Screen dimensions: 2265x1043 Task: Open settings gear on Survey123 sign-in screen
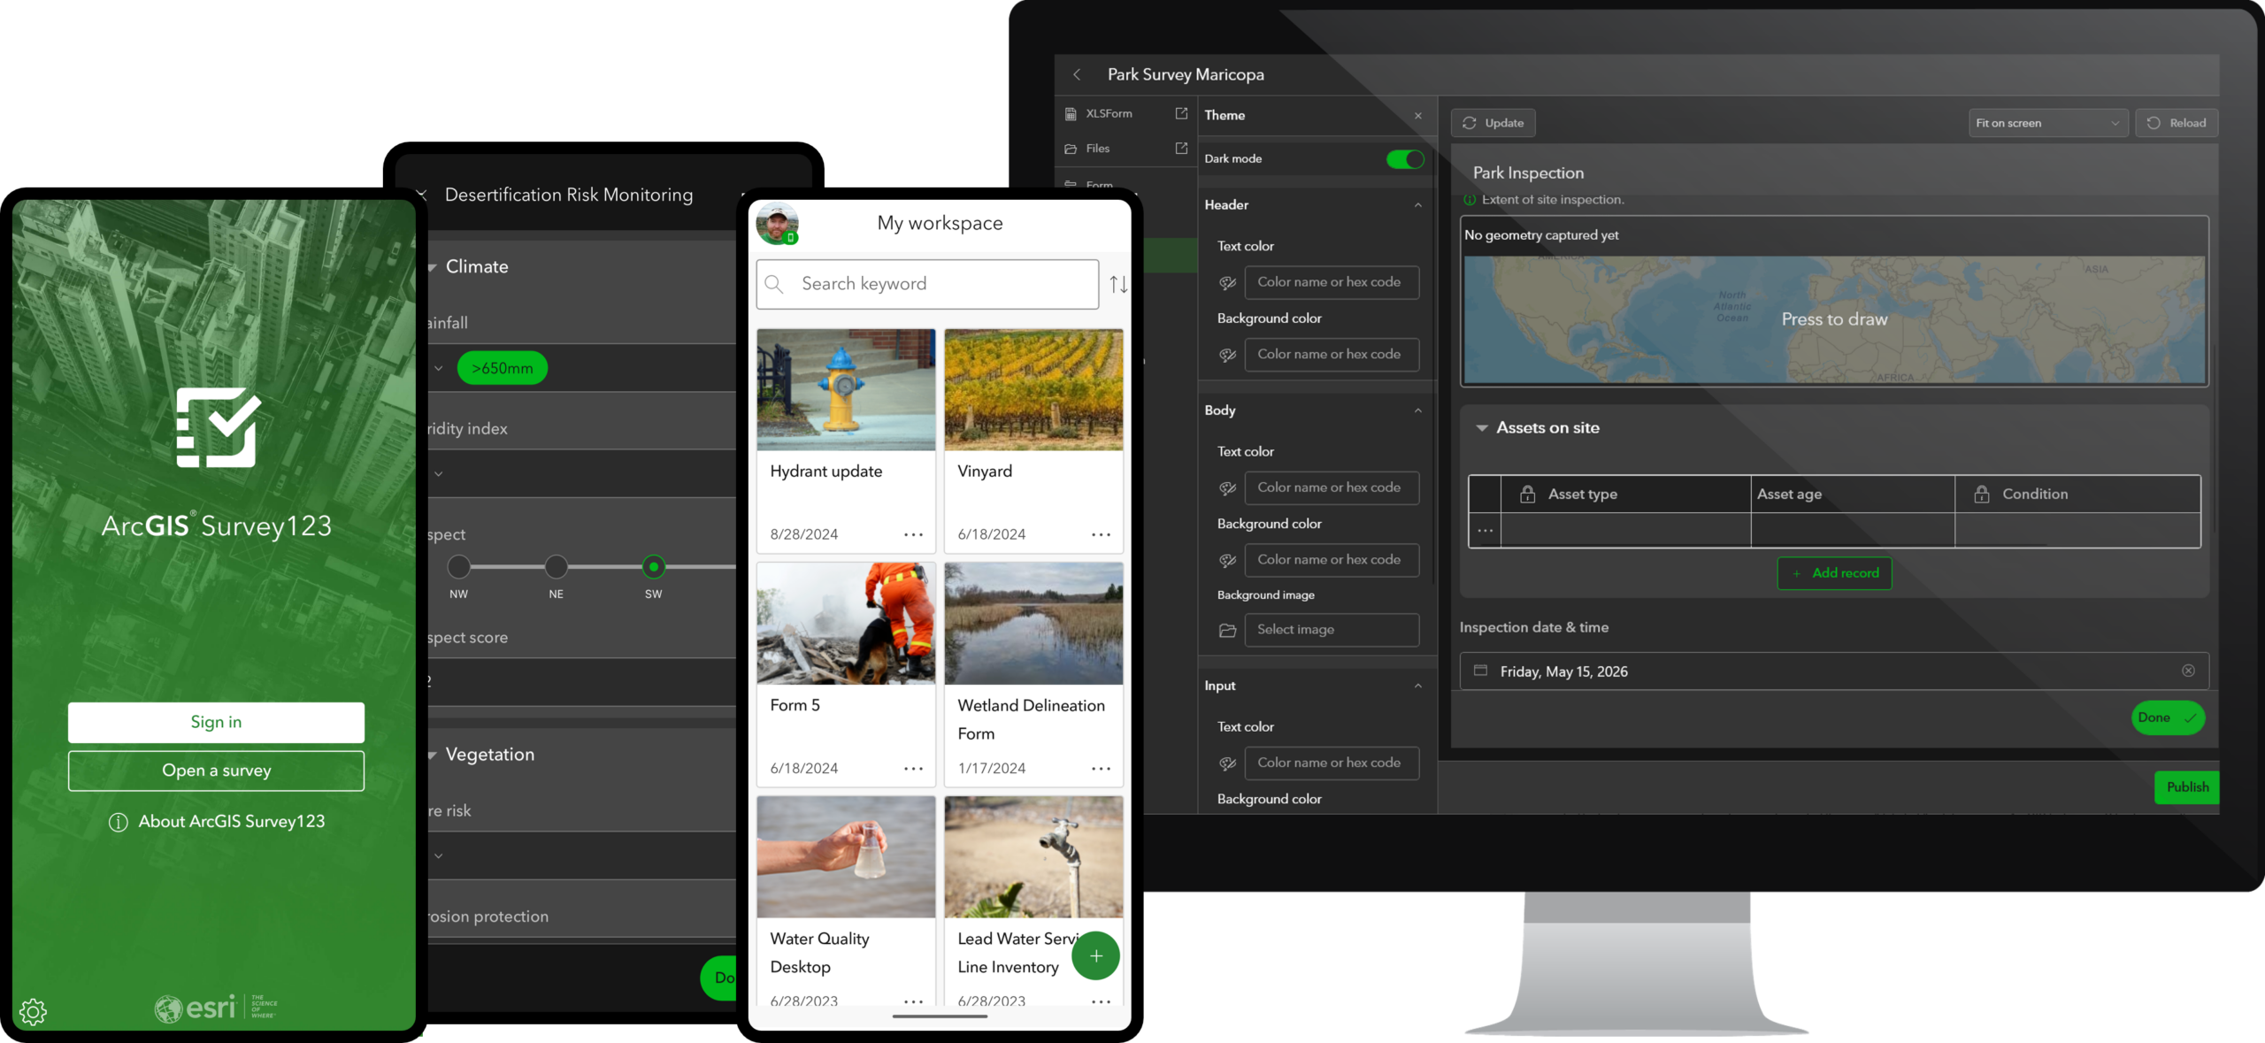click(33, 1011)
